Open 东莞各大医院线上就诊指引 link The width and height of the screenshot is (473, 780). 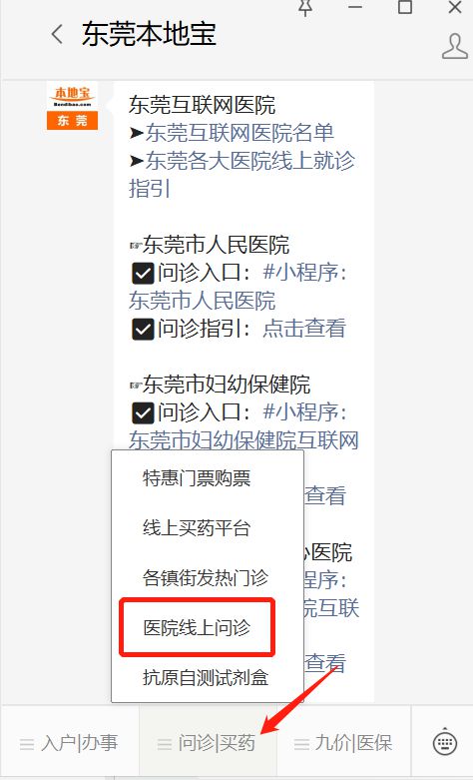click(x=241, y=175)
